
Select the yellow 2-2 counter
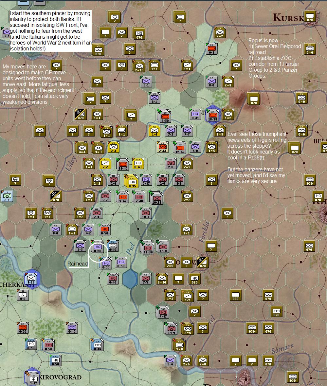(105, 163)
